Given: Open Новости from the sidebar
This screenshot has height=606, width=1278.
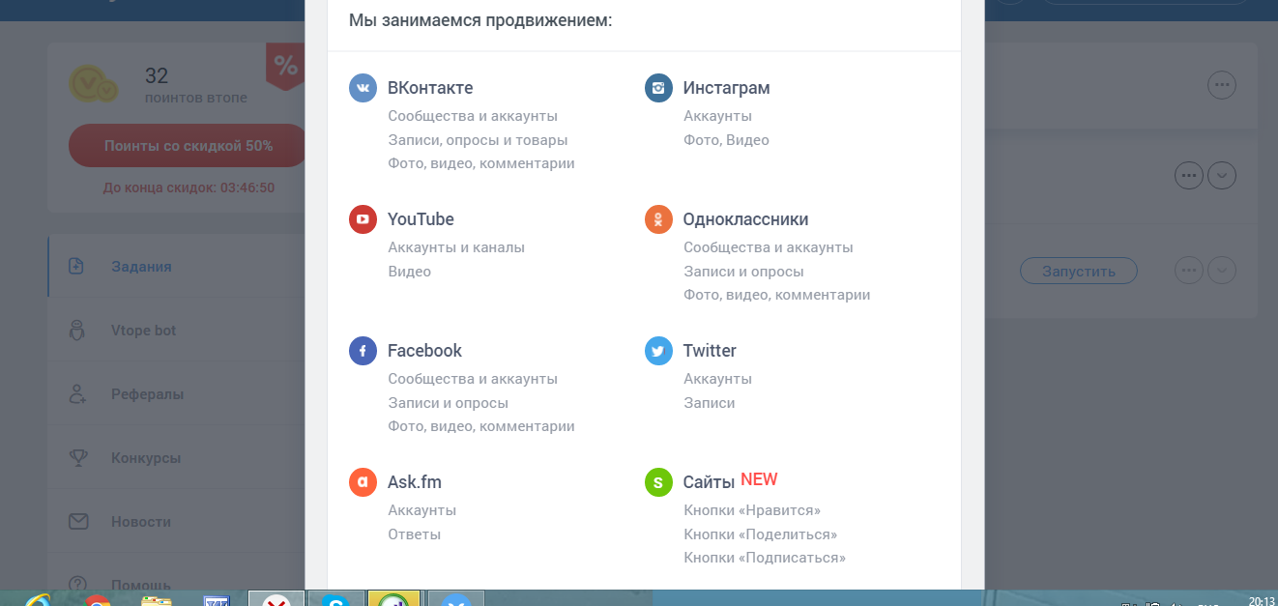Looking at the screenshot, I should click(177, 522).
